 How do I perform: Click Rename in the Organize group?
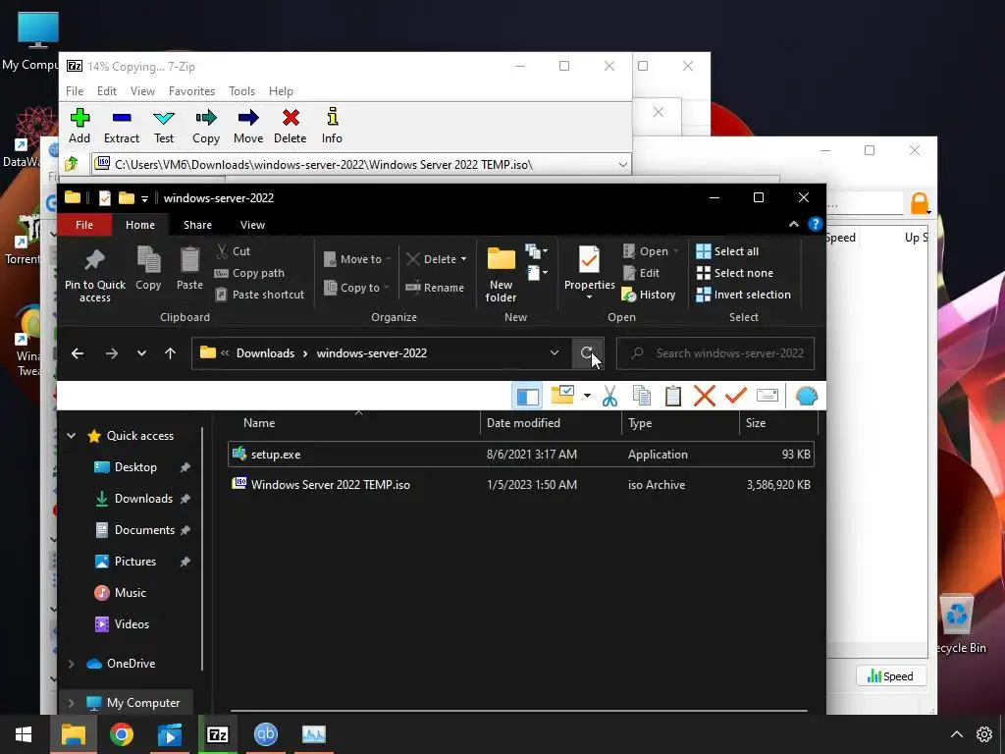(435, 288)
